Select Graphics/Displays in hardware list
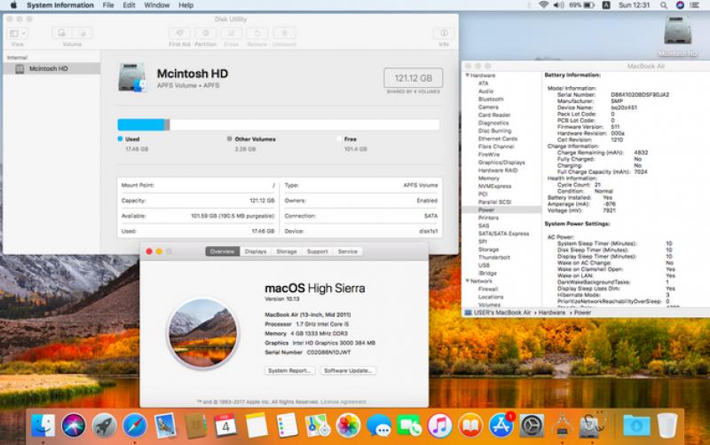 501,163
